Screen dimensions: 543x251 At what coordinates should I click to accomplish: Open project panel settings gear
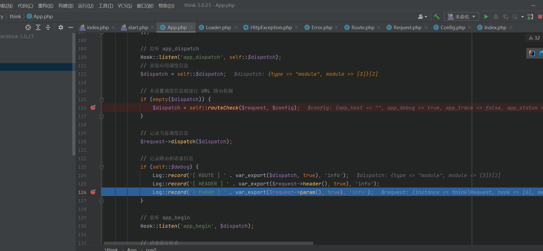61,27
